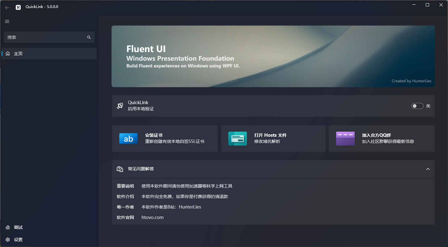Maximize the QuickLink window

[427, 5]
